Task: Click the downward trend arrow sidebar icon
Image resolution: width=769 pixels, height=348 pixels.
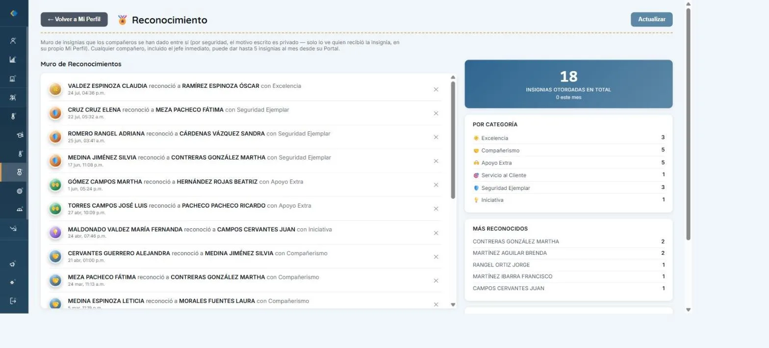Action: coord(13,228)
